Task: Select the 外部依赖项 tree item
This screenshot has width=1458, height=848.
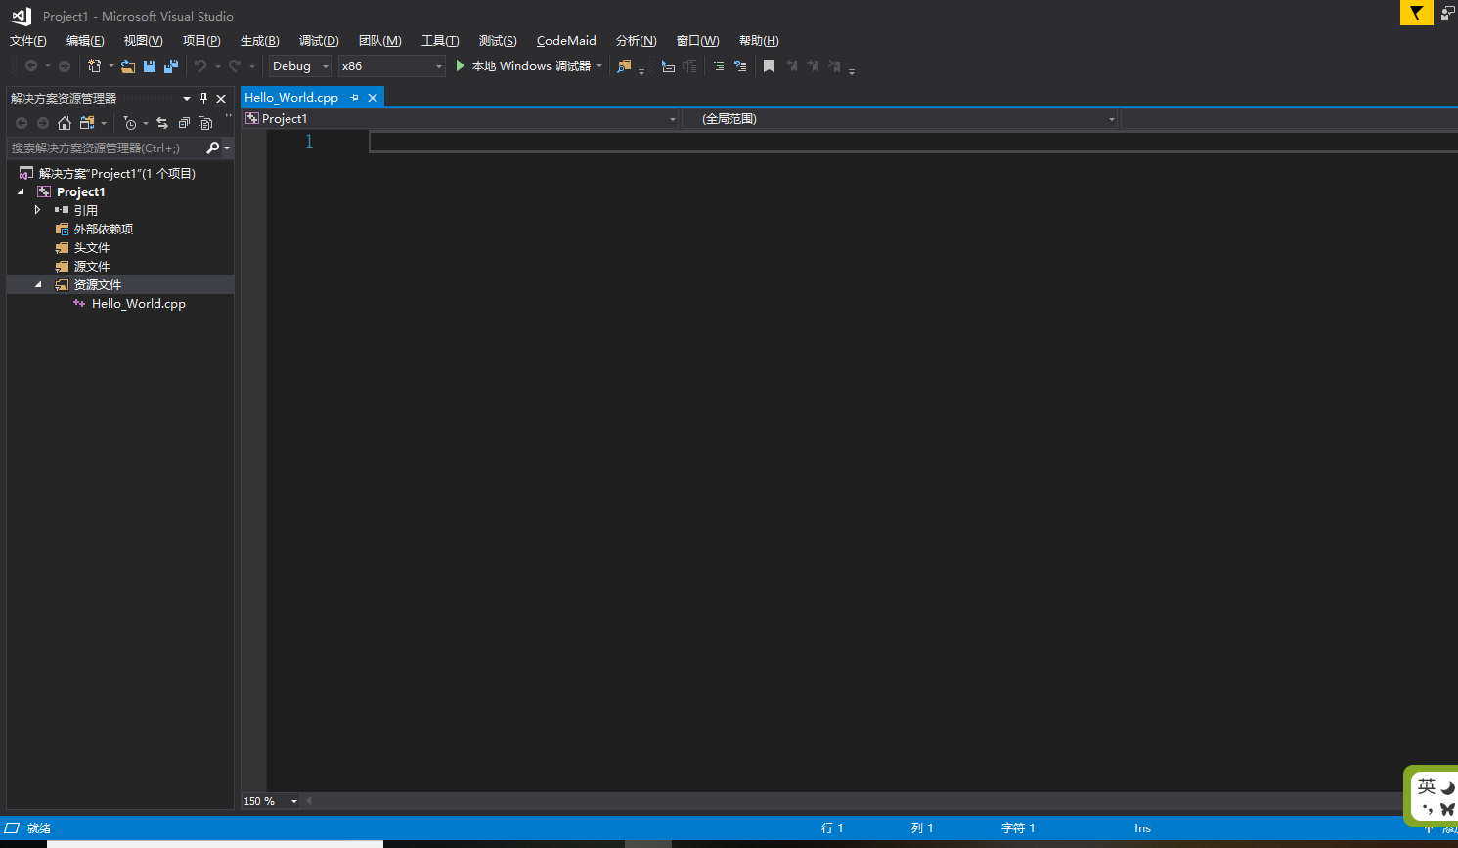Action: [104, 229]
